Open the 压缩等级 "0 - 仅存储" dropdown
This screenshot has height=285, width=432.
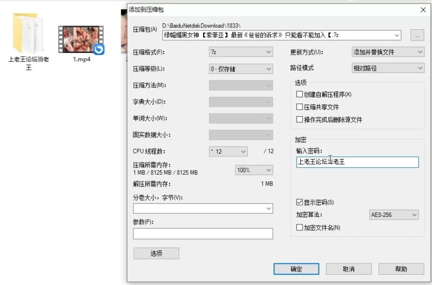coord(241,69)
